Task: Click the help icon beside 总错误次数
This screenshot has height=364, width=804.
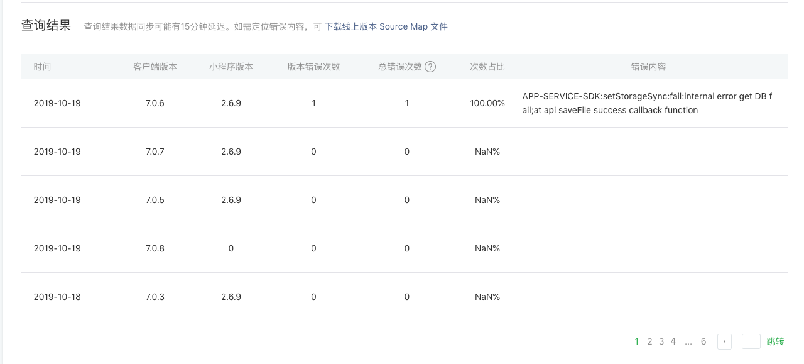Action: (x=430, y=67)
